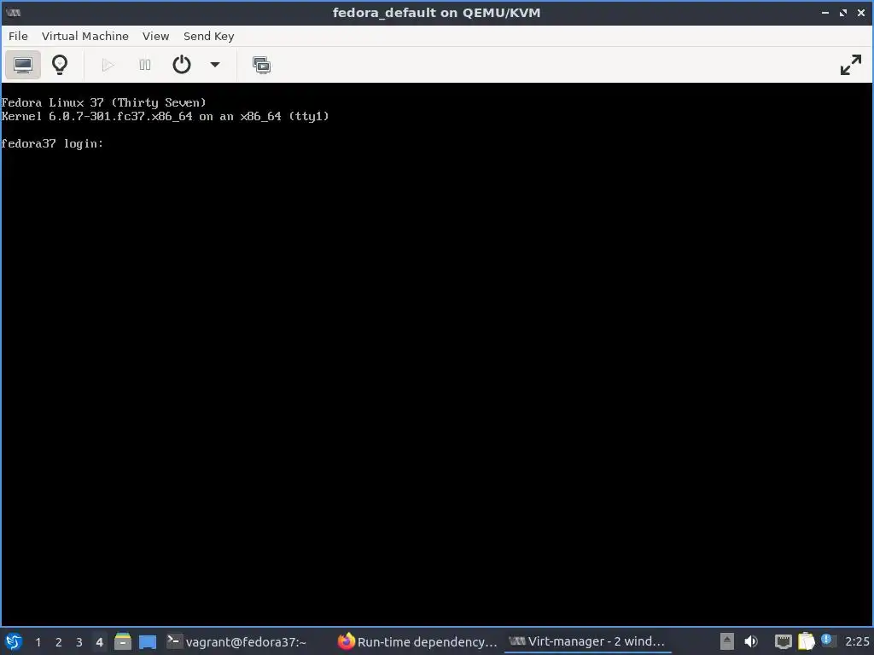Switch to workspace 3
The height and width of the screenshot is (655, 874).
[x=79, y=642]
